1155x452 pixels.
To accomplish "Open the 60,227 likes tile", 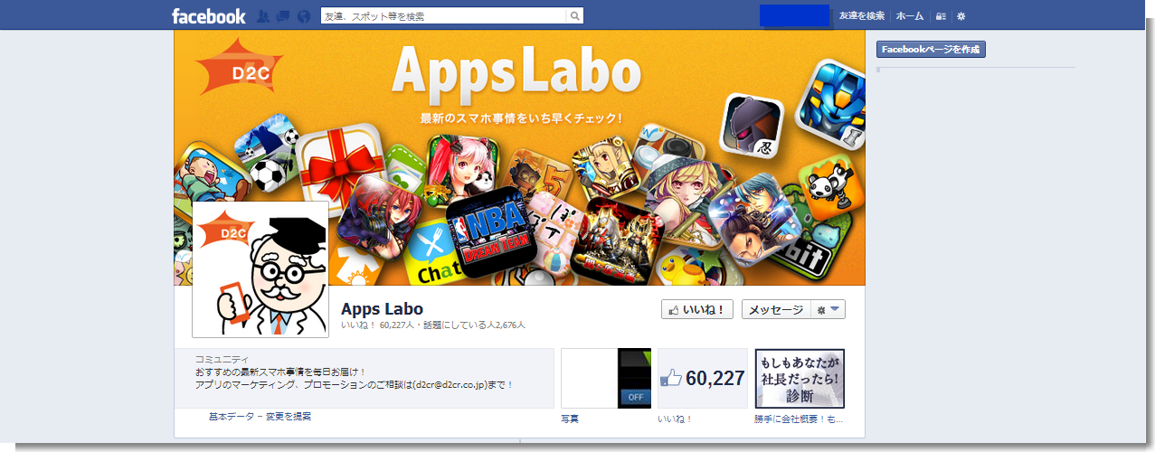I will pos(703,378).
